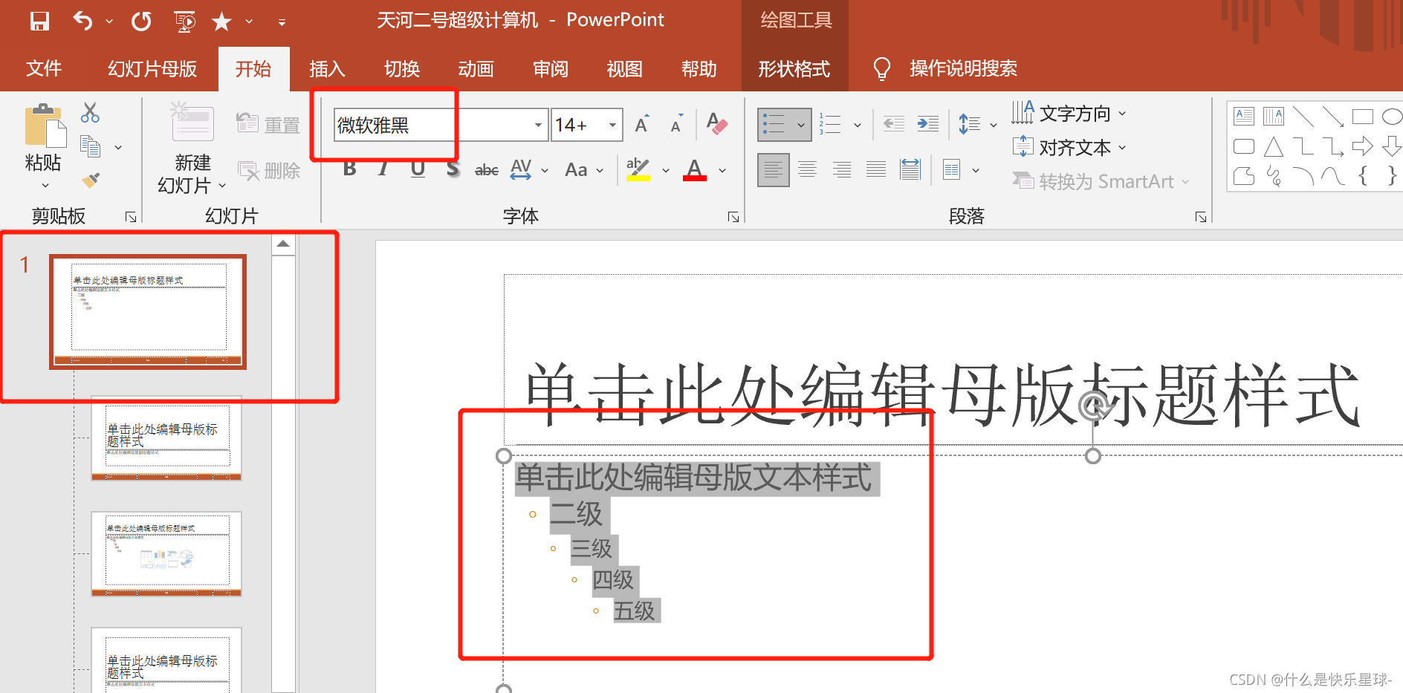Open the 形状格式 shape format tab
1403x693 pixels.
(x=794, y=68)
